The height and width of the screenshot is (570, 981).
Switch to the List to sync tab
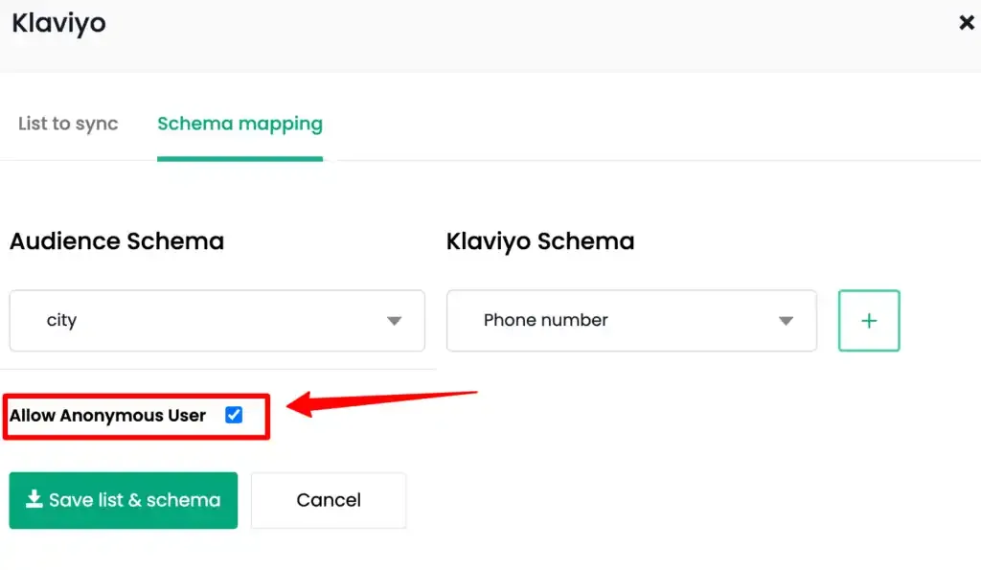(68, 124)
